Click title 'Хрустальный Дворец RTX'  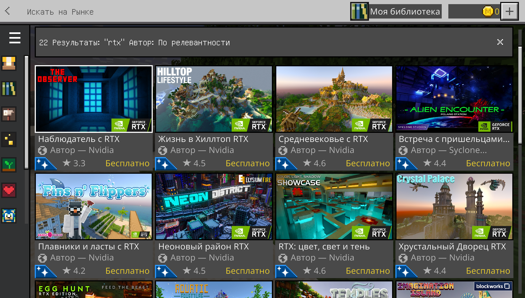pos(452,246)
